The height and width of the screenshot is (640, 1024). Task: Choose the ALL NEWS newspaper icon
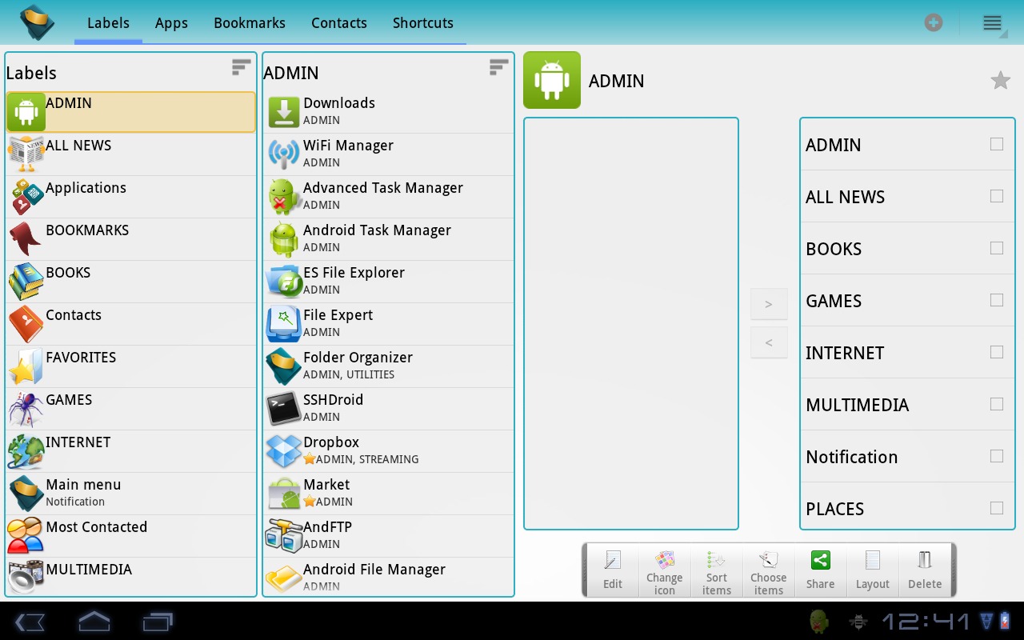[26, 154]
